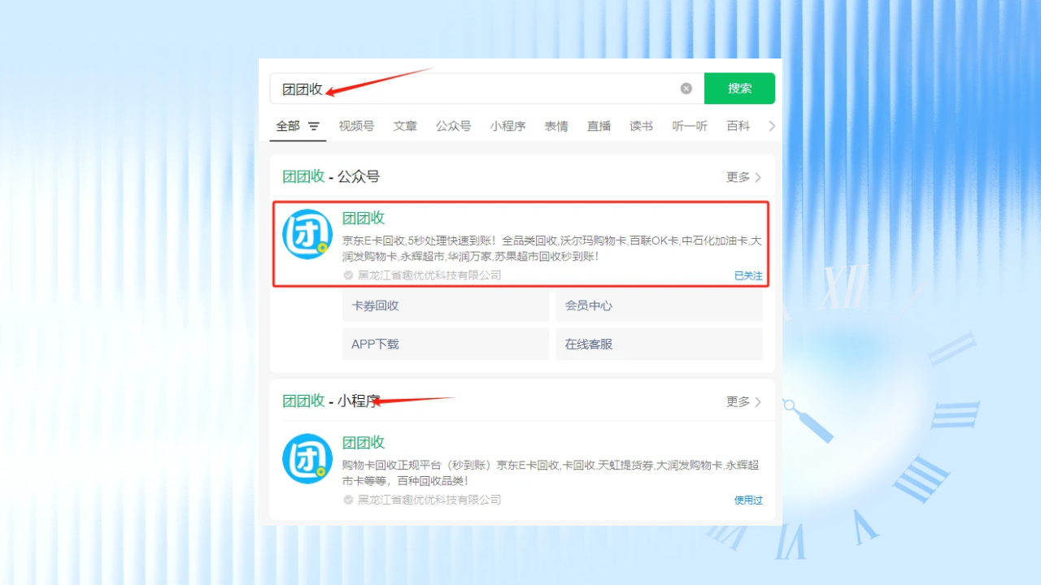Click the 团团收 - 小程序 section heading
Screen dimensions: 1041x585
[331, 401]
